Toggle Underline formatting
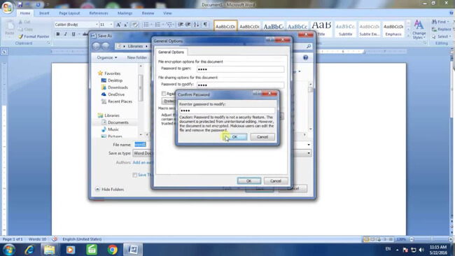455x256 pixels. point(73,34)
